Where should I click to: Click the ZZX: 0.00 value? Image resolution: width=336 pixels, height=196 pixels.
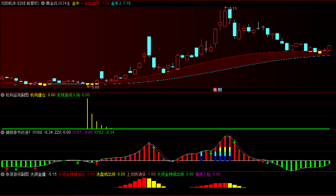pyautogui.click(x=62, y=132)
